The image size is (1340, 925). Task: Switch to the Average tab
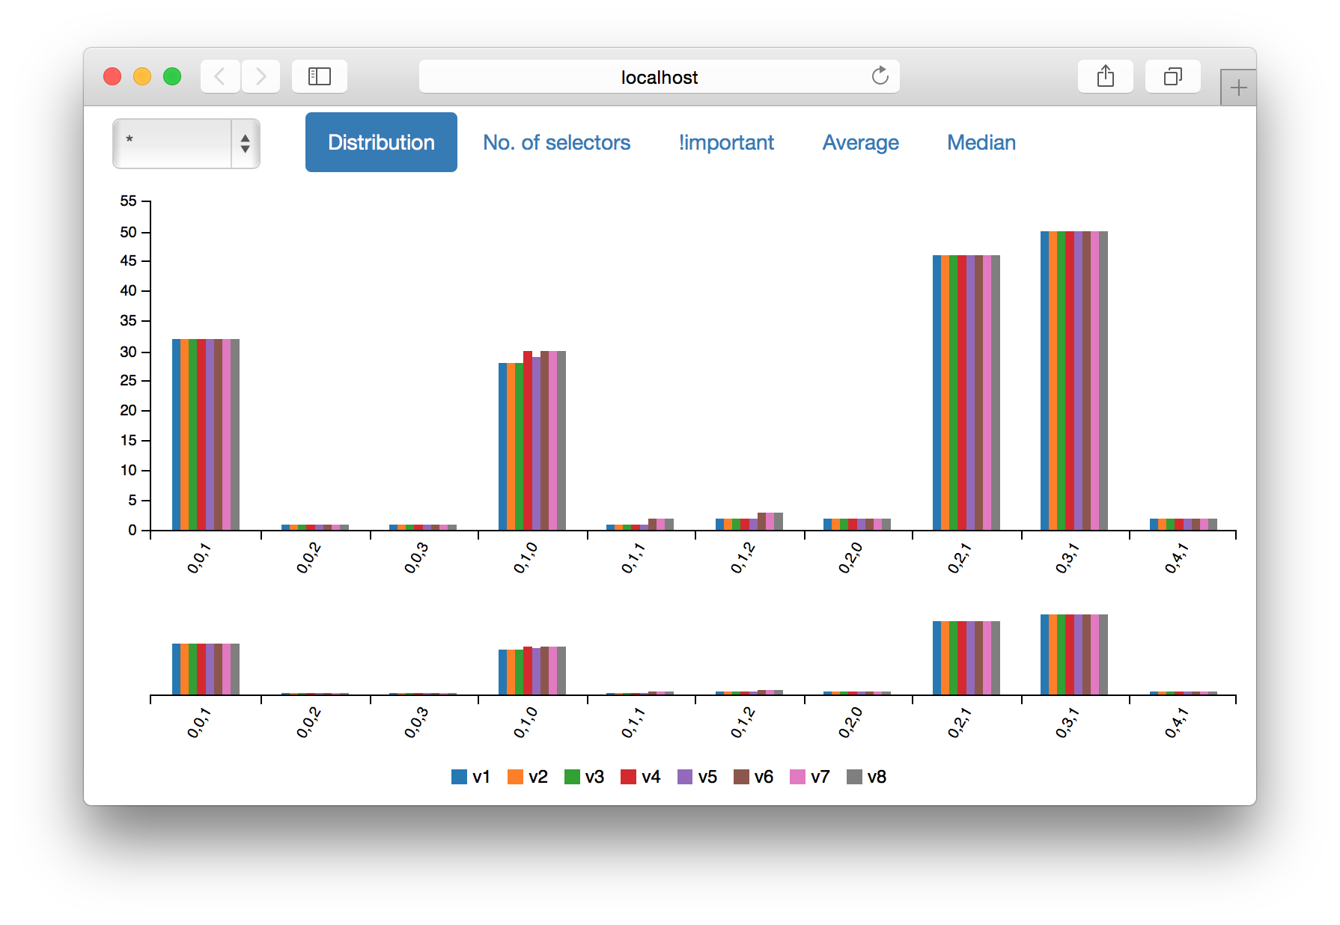click(861, 142)
